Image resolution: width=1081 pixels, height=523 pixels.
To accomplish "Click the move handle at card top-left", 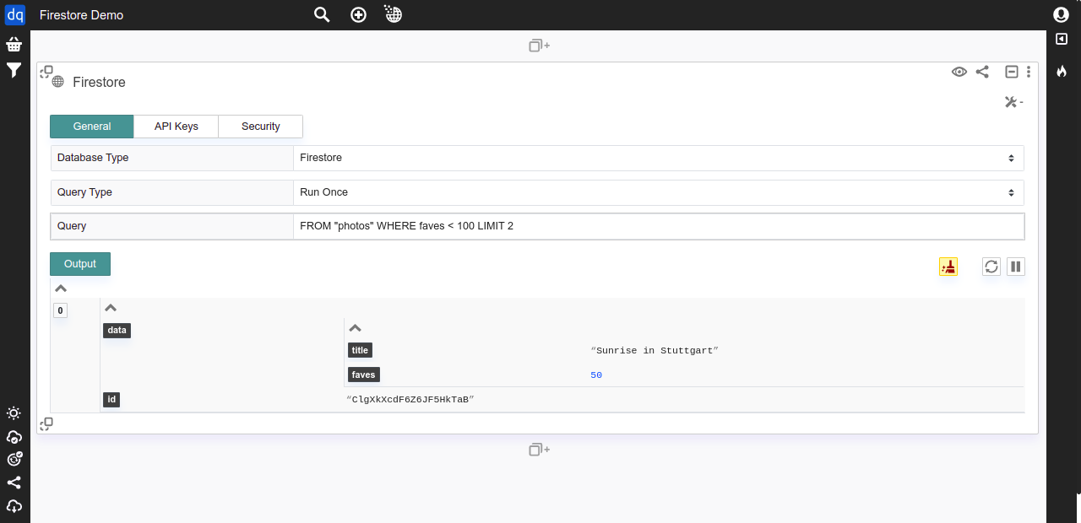I will point(46,73).
